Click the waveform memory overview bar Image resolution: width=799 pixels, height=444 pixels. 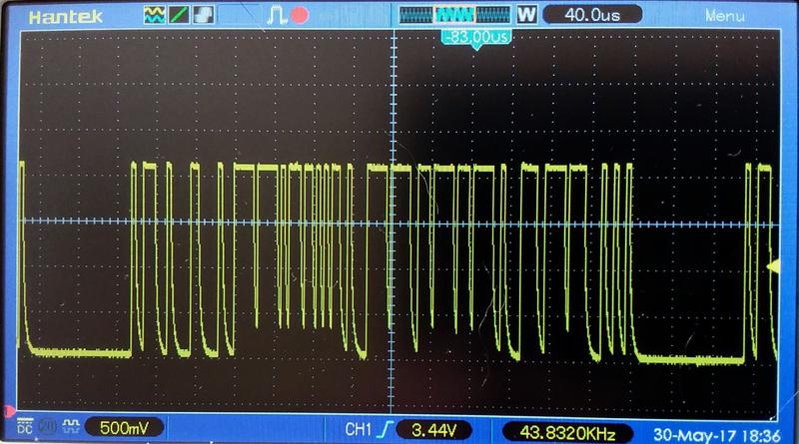pos(454,15)
